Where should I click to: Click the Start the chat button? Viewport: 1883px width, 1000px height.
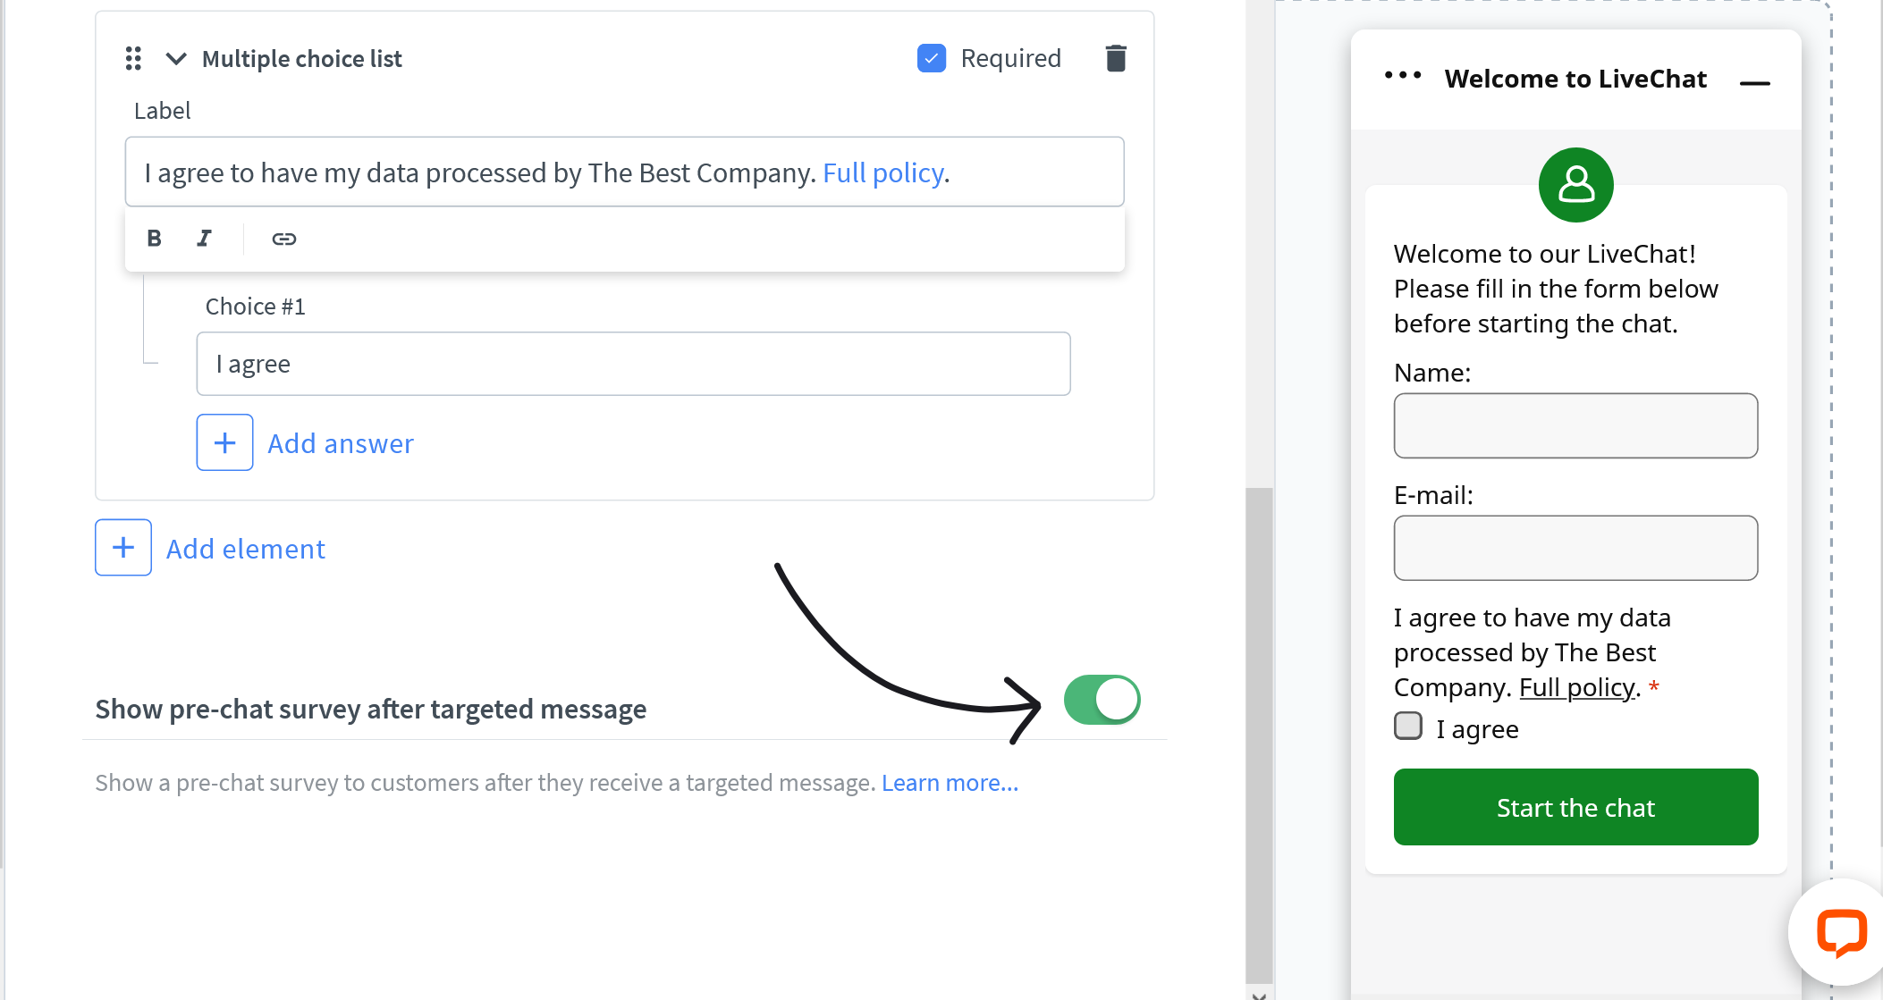click(1575, 806)
